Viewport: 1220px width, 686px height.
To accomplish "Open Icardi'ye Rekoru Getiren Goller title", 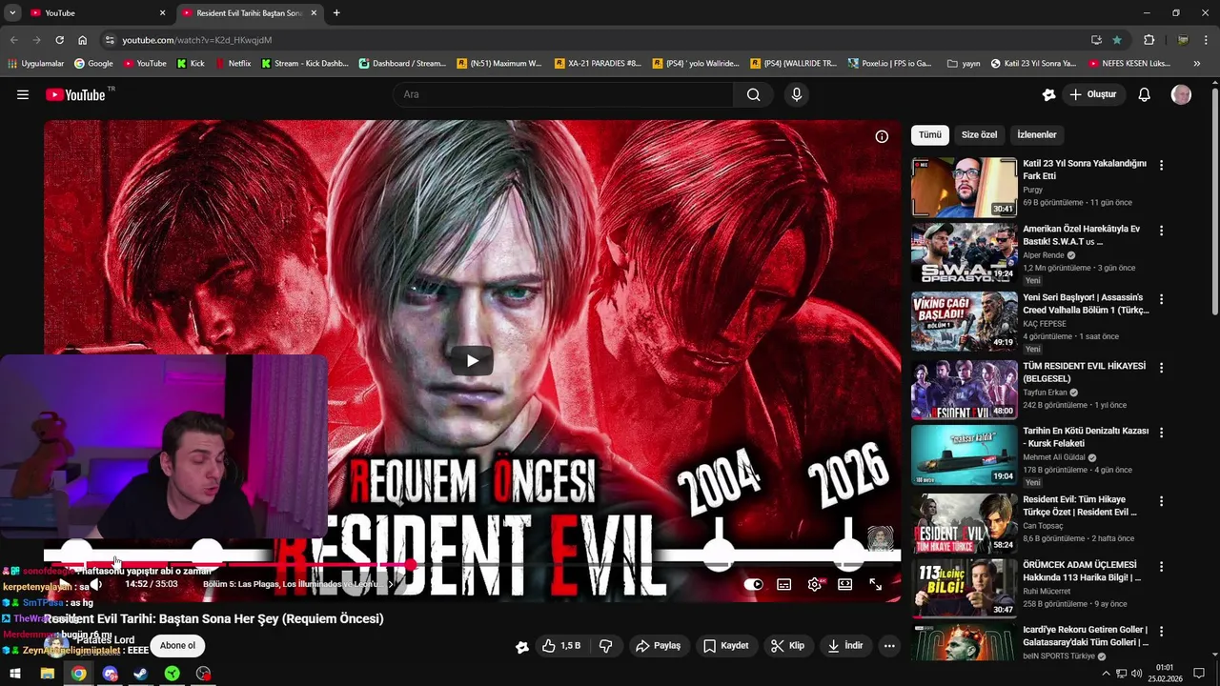I will [x=1086, y=636].
